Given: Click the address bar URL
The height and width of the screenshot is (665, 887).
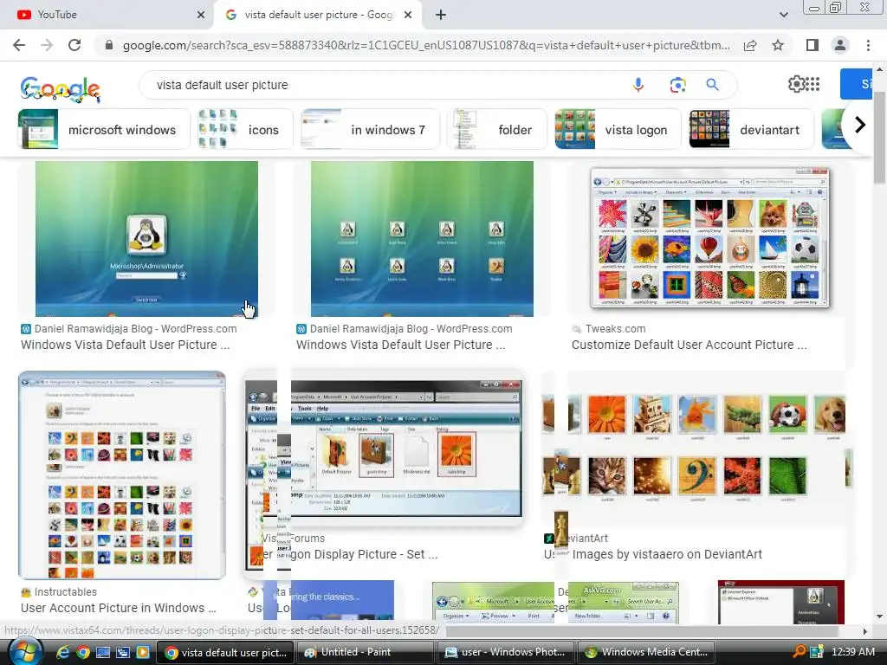Looking at the screenshot, I should coord(425,45).
